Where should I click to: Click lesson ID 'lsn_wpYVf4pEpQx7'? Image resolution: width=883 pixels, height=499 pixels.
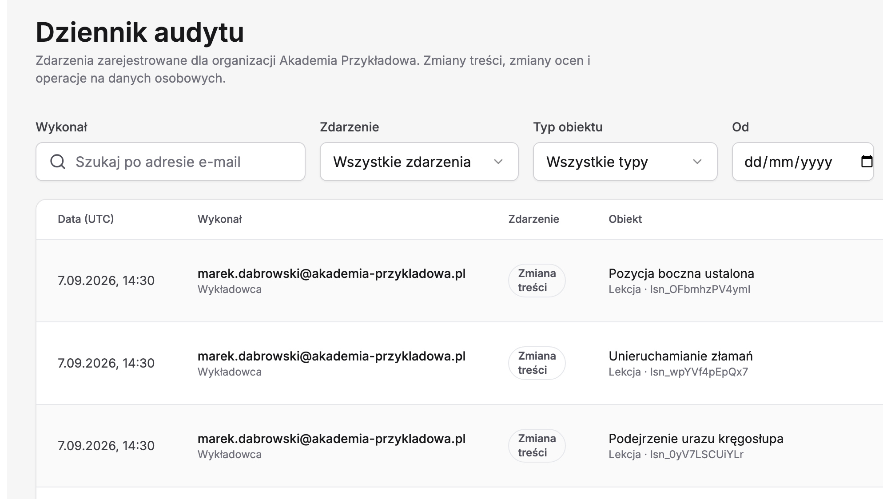pyautogui.click(x=699, y=372)
